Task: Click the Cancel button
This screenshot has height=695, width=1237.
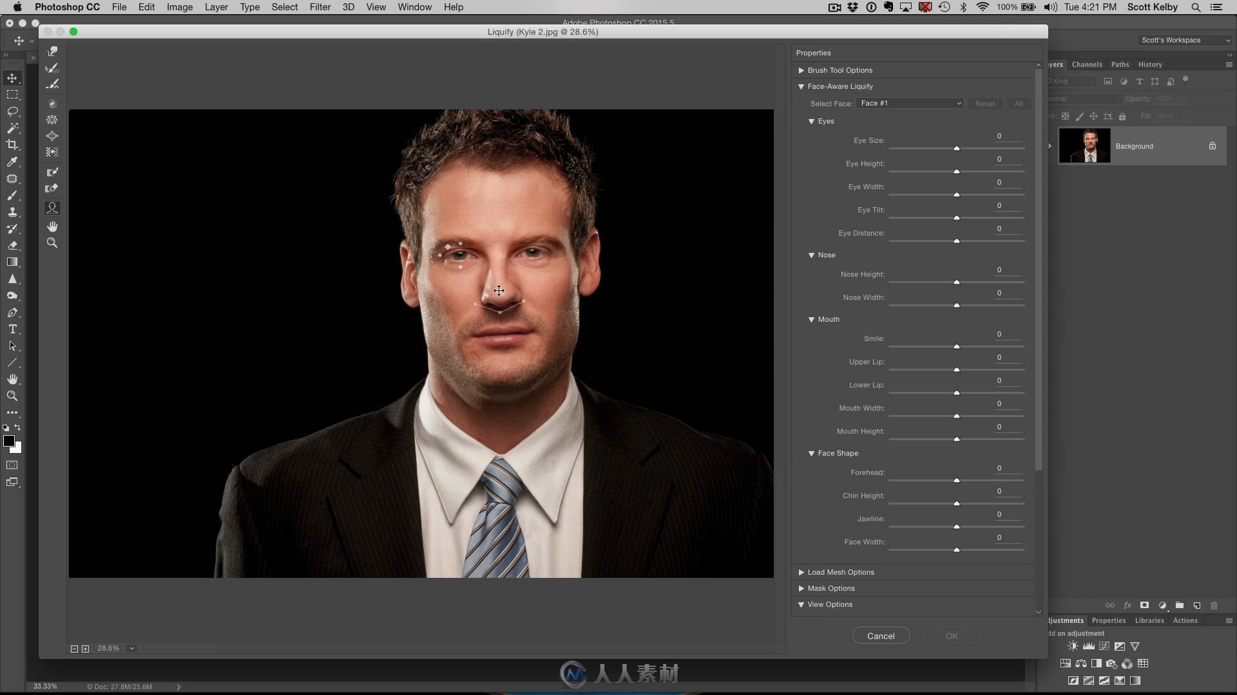Action: point(881,636)
